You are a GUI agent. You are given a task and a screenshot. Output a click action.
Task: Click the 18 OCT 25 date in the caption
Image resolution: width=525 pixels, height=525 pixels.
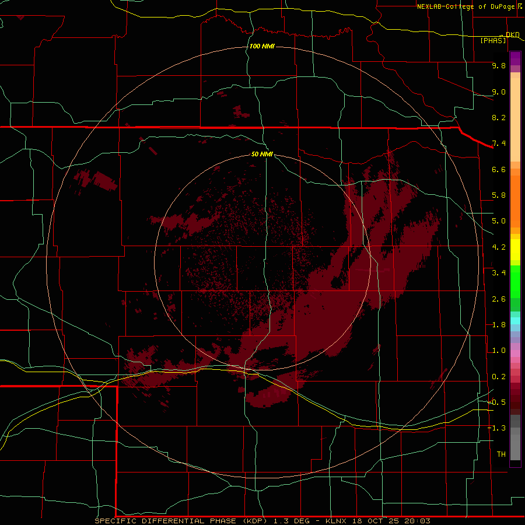376,521
